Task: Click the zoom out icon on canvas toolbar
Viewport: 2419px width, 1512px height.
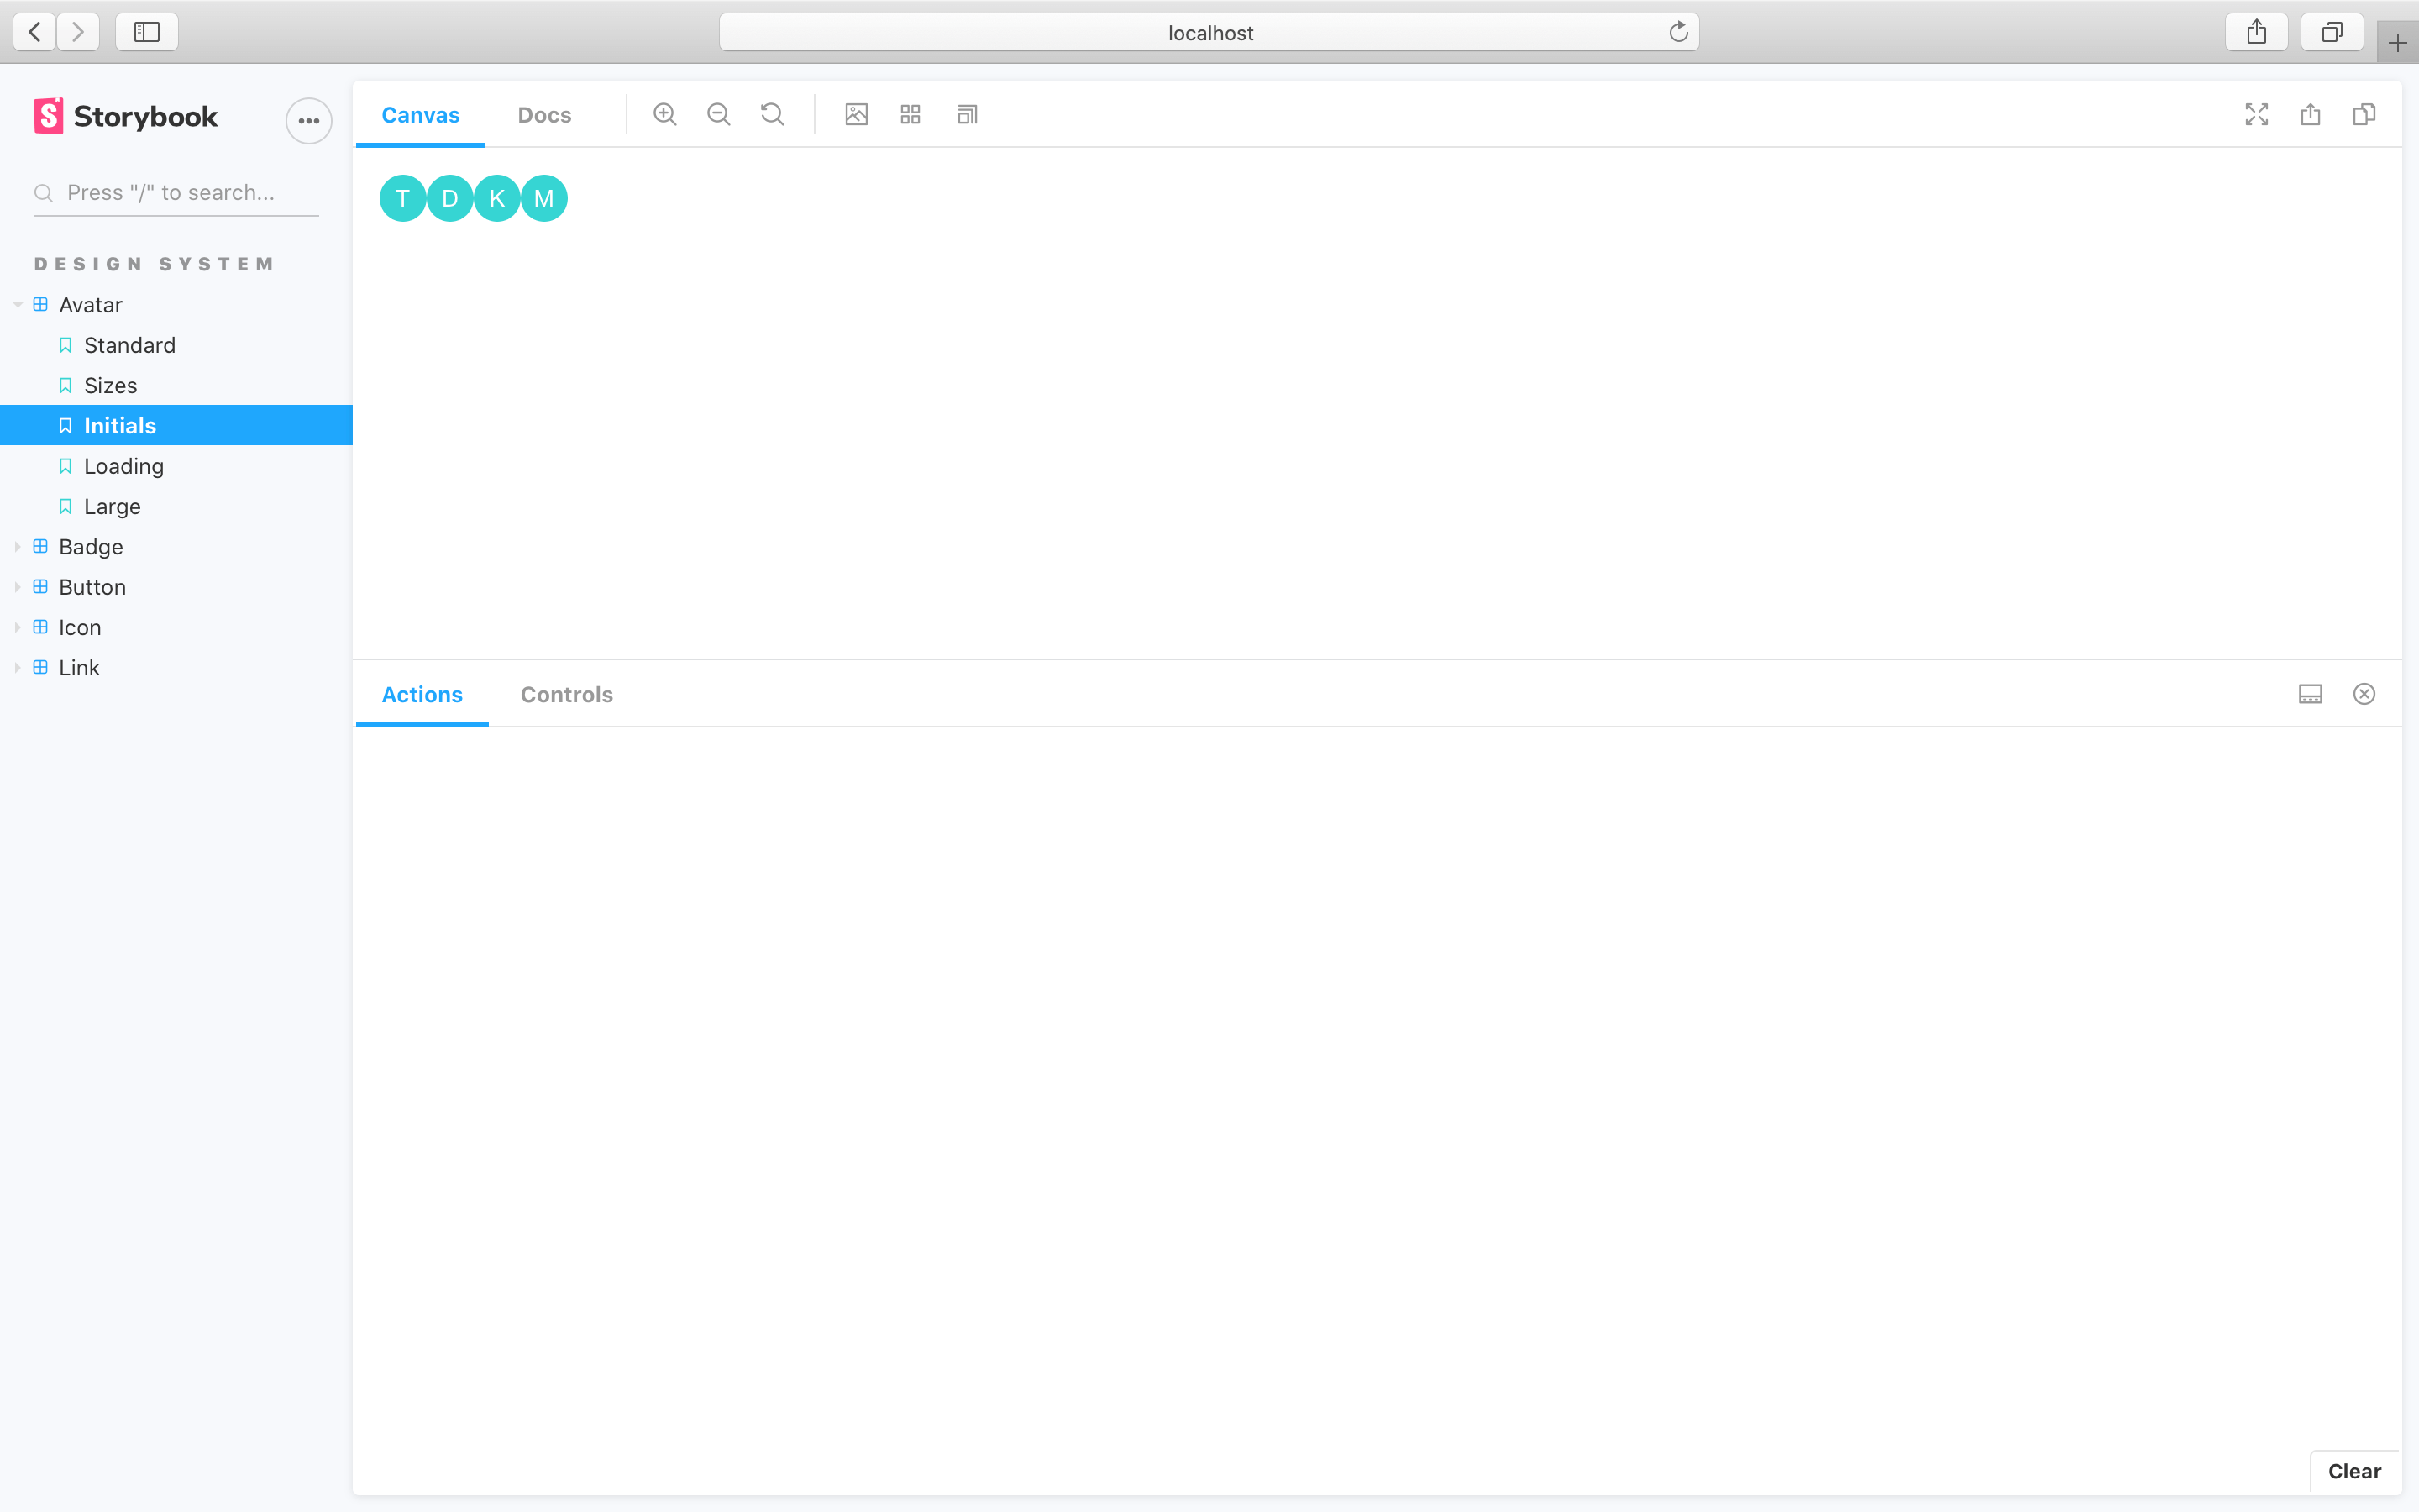Action: pyautogui.click(x=717, y=113)
